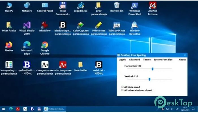The width and height of the screenshot is (198, 113).
Task: Open This PC desktop icon
Action: (9, 7)
